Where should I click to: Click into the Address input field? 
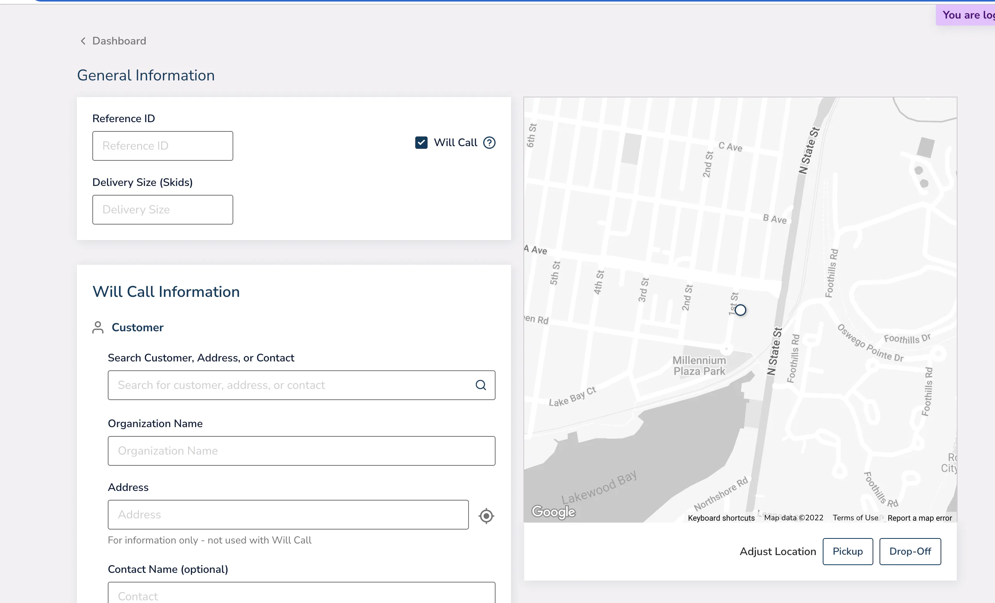tap(288, 514)
